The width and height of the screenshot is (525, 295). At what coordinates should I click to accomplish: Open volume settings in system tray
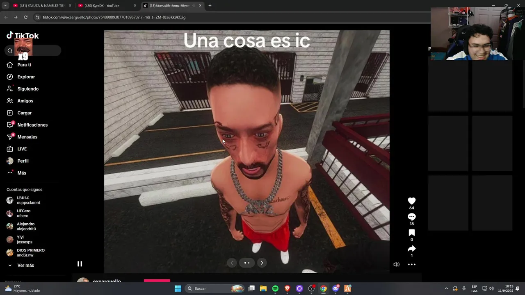[x=491, y=288]
